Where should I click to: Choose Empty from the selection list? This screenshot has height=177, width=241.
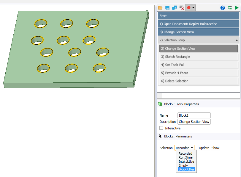(183, 165)
